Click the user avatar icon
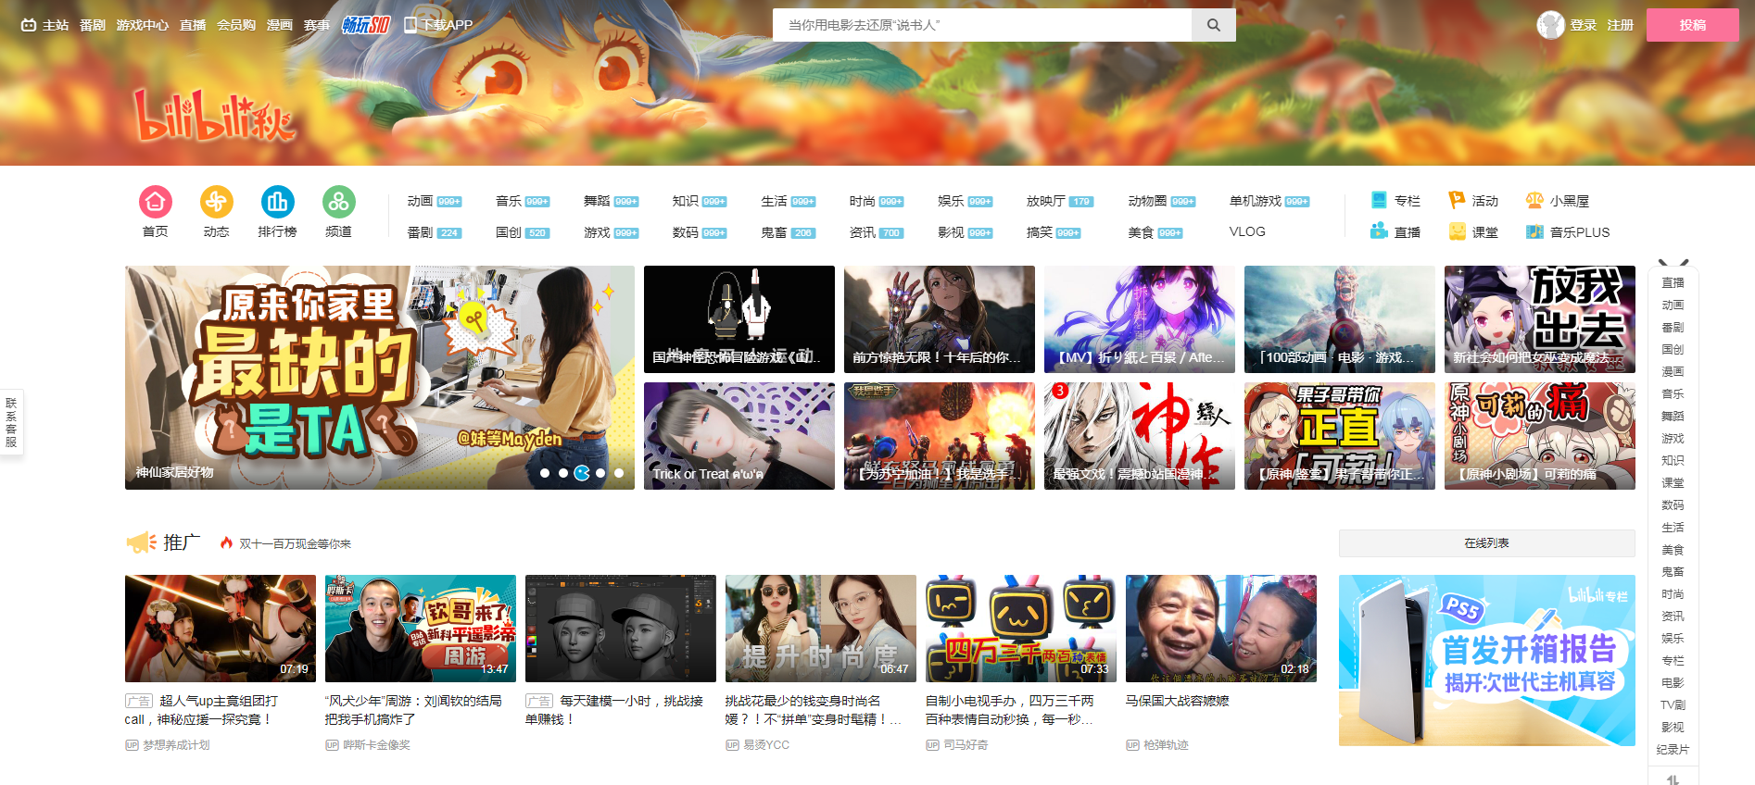 click(x=1550, y=25)
